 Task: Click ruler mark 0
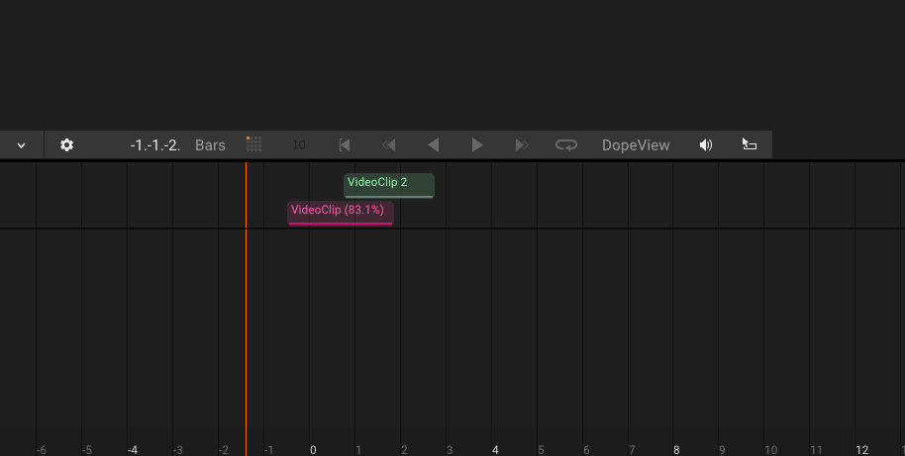tap(313, 450)
